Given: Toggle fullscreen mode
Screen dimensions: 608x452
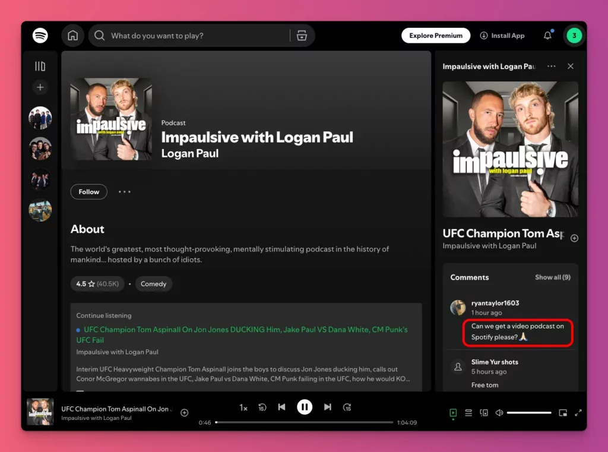Looking at the screenshot, I should pyautogui.click(x=579, y=412).
